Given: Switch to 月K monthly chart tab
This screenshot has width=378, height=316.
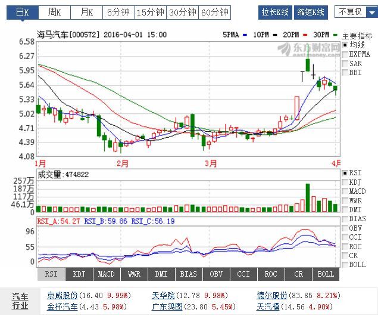Looking at the screenshot, I should click(86, 13).
